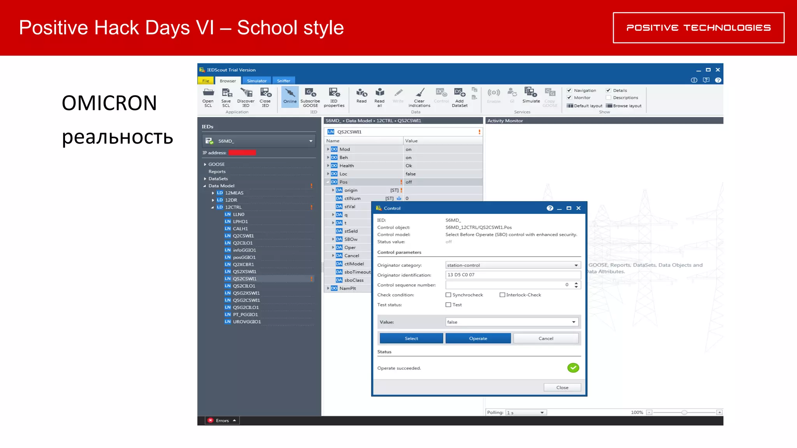Expand the DataSets tree node
797x448 pixels.
click(205, 179)
